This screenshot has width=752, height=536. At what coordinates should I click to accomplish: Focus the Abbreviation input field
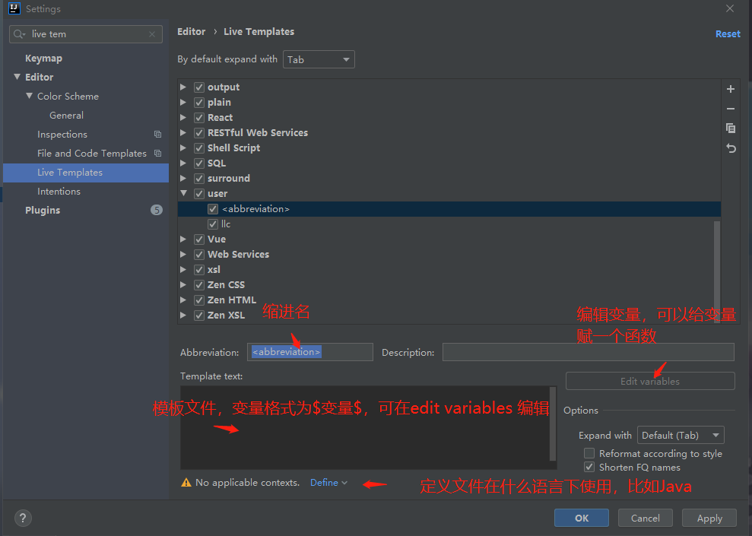coord(309,352)
